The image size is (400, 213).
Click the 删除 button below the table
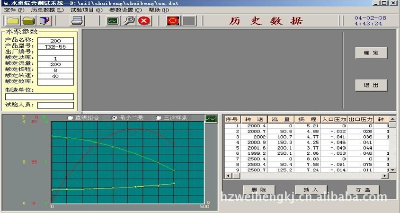[x=259, y=190]
